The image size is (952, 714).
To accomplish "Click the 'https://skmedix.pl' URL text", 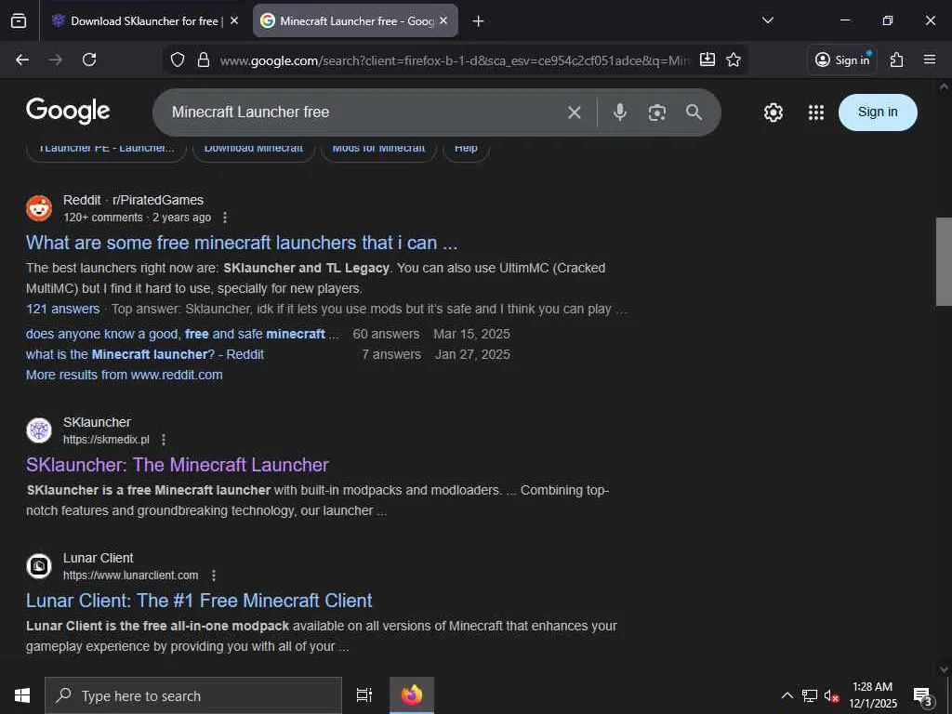I will pyautogui.click(x=106, y=440).
